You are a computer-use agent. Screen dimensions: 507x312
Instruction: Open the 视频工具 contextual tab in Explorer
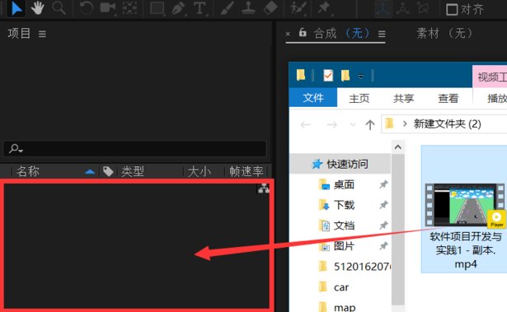(x=490, y=77)
